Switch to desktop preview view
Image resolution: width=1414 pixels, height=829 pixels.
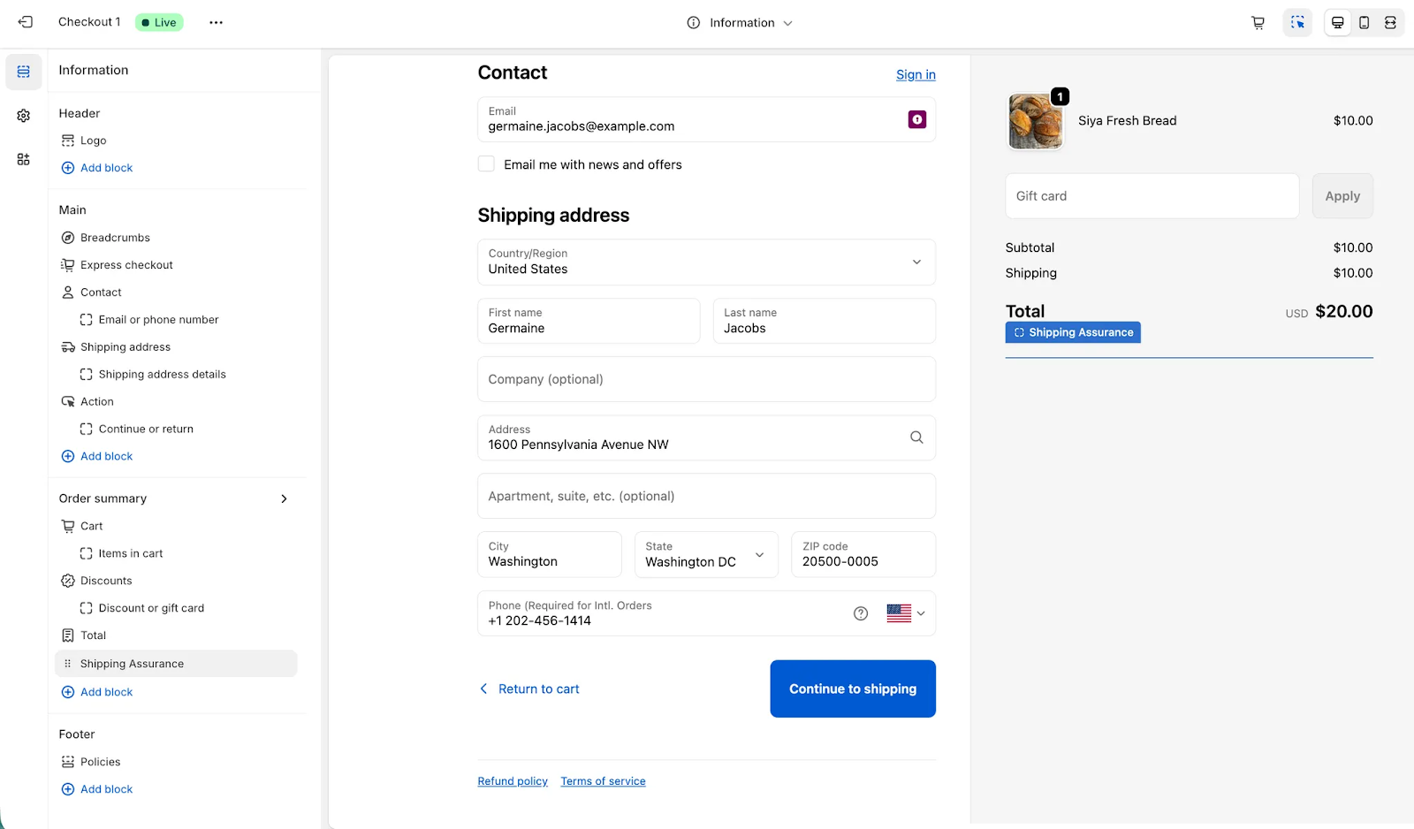point(1337,23)
